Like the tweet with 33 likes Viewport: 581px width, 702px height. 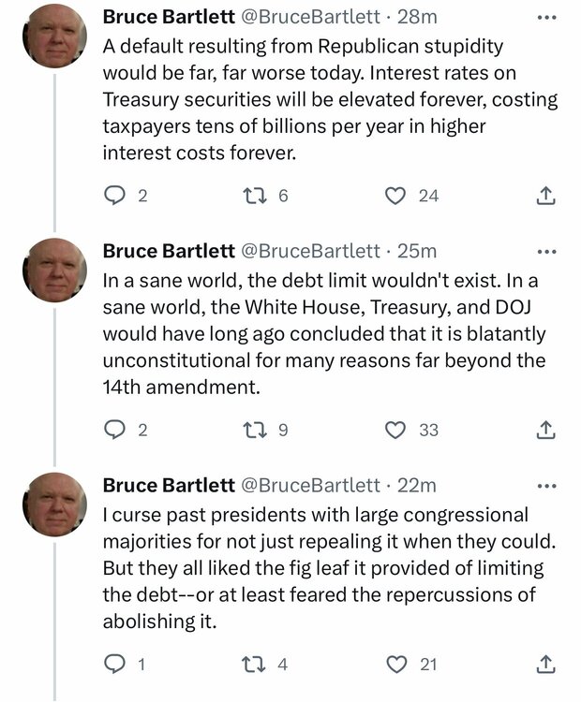coord(396,430)
